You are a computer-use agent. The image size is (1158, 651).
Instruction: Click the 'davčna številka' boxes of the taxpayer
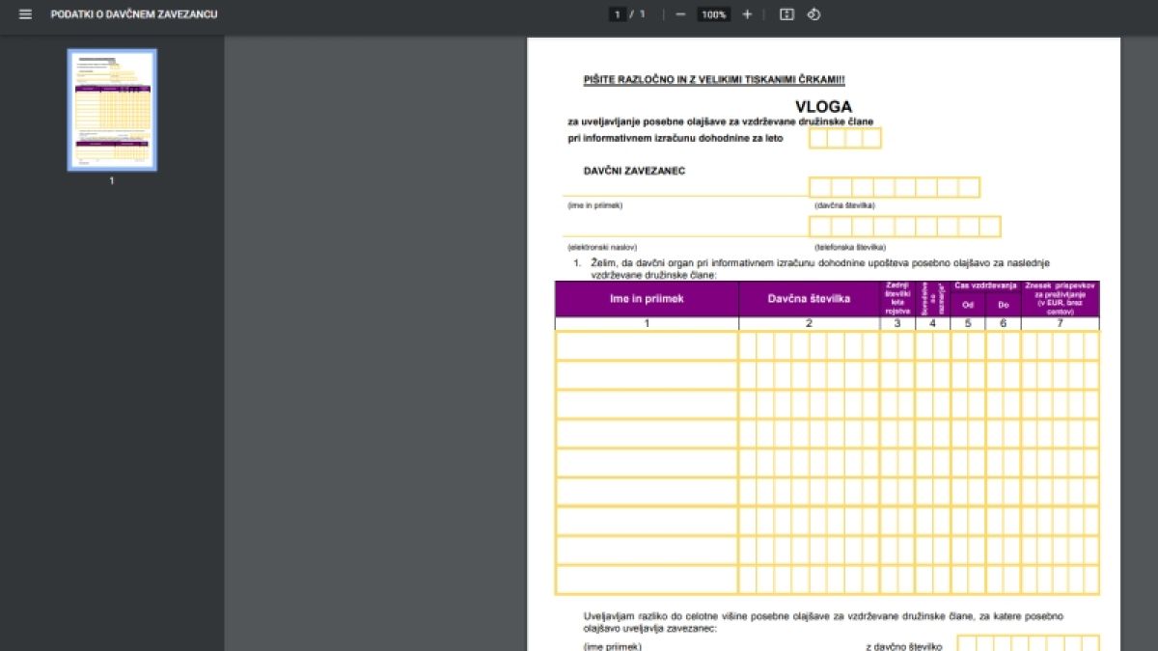point(895,187)
